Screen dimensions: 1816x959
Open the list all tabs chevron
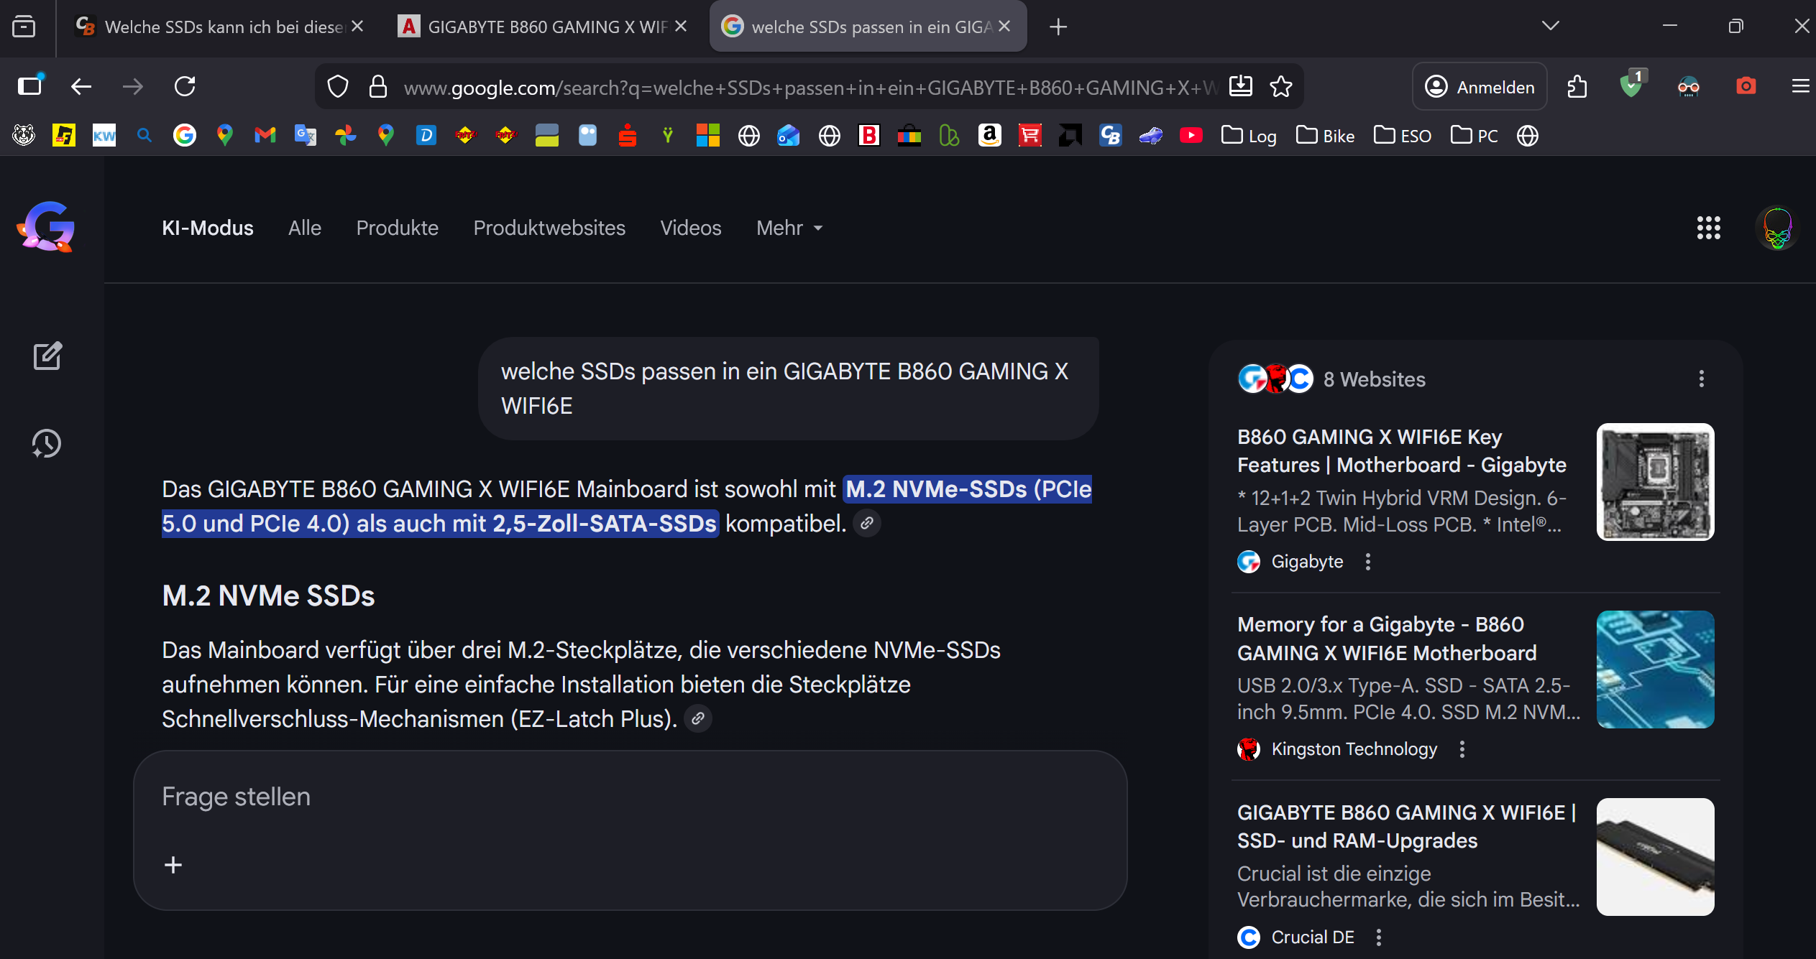point(1550,27)
